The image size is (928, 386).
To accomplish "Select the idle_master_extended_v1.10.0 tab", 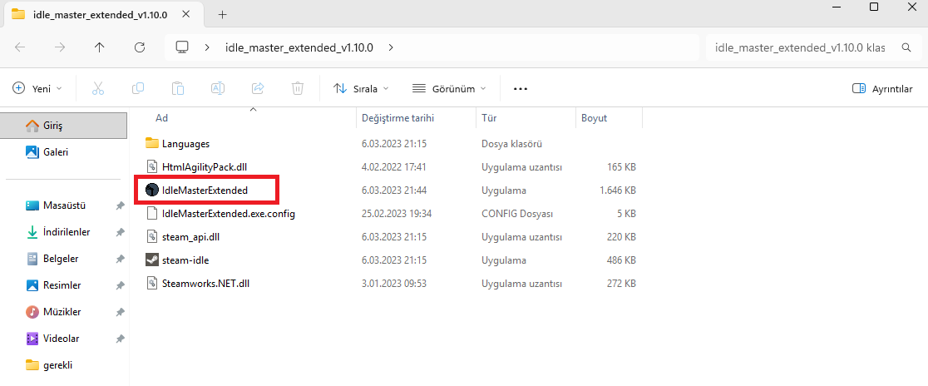I will [103, 14].
